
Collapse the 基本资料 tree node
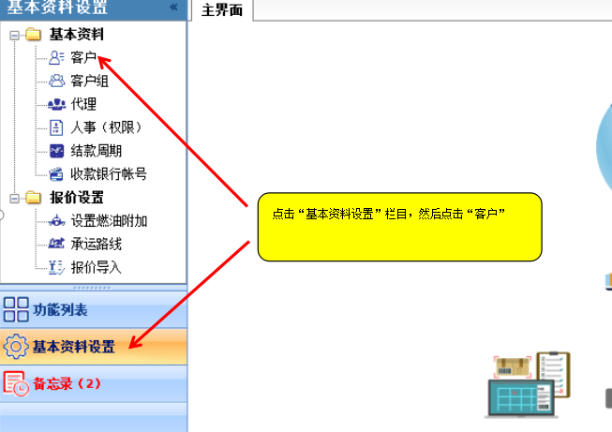tap(14, 36)
